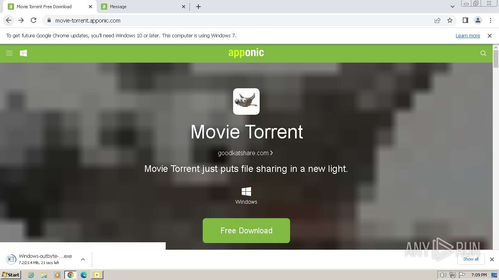This screenshot has height=280, width=499.
Task: Dismiss the Chrome update notification bar
Action: pyautogui.click(x=490, y=36)
